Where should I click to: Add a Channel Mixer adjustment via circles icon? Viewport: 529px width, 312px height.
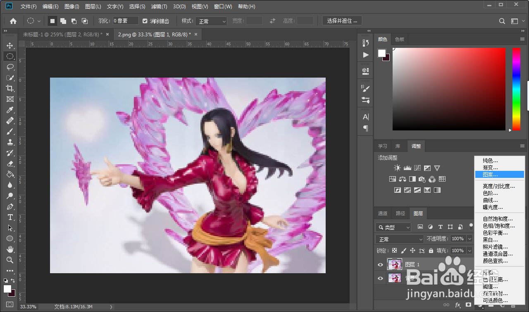(432, 179)
